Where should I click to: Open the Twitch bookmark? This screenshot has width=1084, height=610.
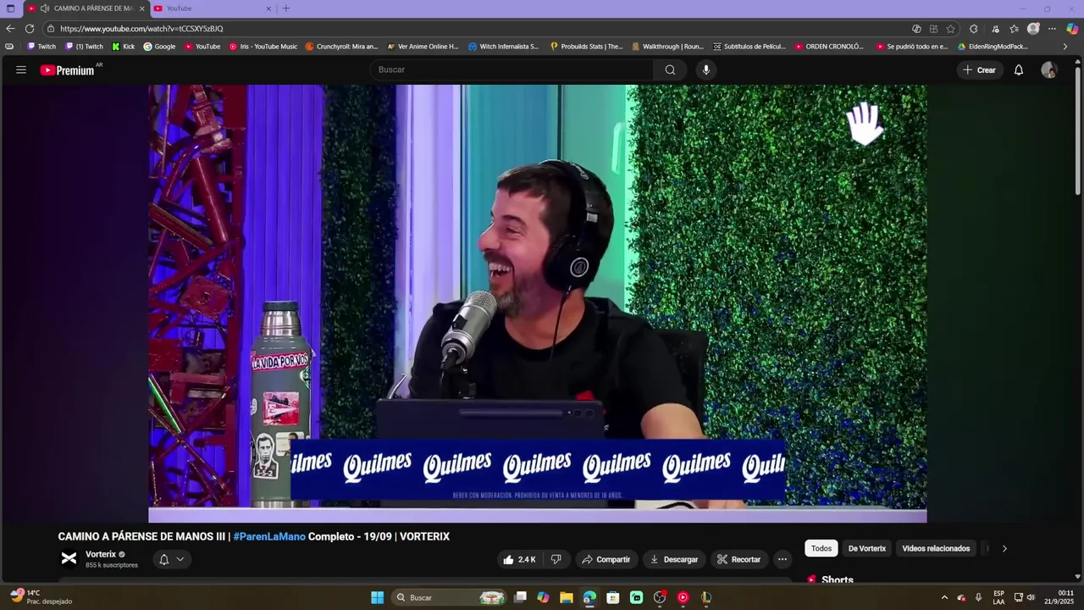coord(41,47)
